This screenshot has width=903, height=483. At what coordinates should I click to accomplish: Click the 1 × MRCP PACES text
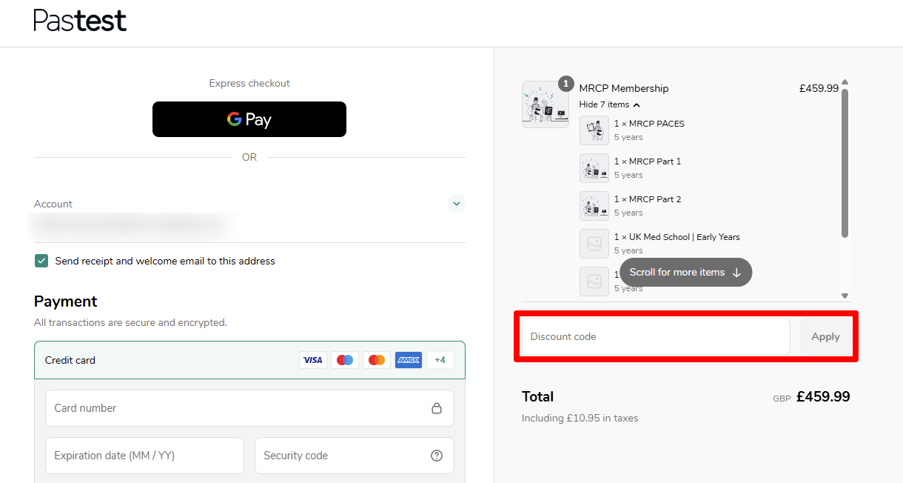point(649,124)
